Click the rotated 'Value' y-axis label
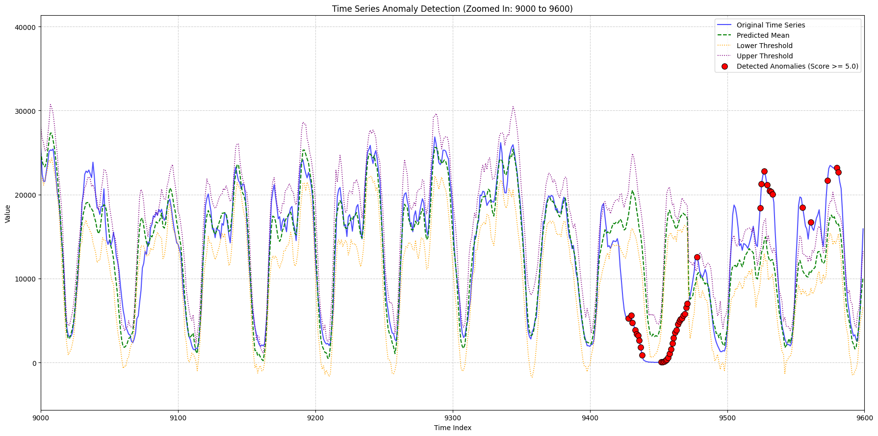878x436 pixels. (x=8, y=214)
